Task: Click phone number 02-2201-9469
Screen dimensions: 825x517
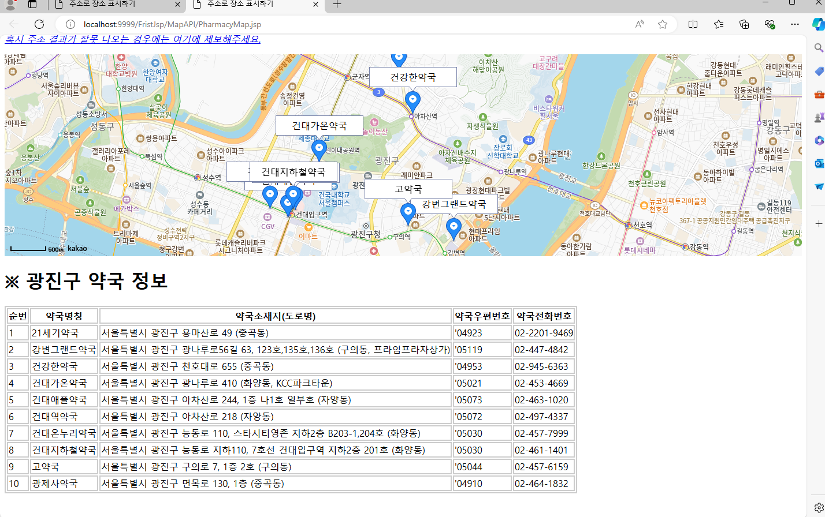Action: (x=544, y=333)
